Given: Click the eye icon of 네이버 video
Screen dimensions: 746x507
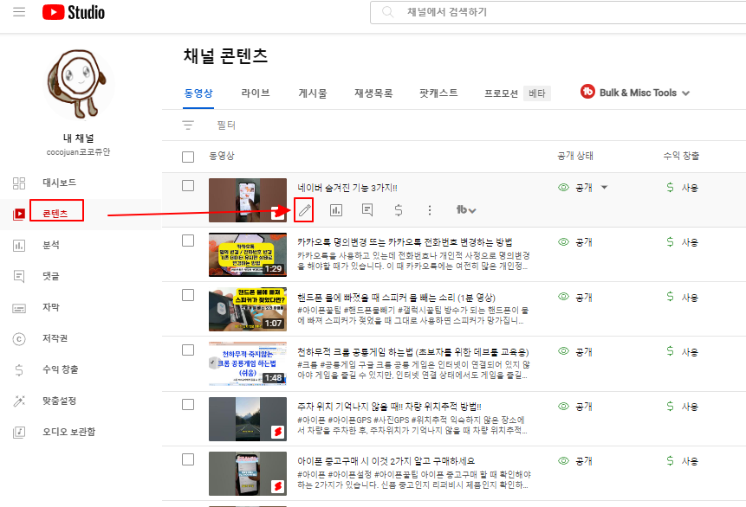Looking at the screenshot, I should click(563, 187).
